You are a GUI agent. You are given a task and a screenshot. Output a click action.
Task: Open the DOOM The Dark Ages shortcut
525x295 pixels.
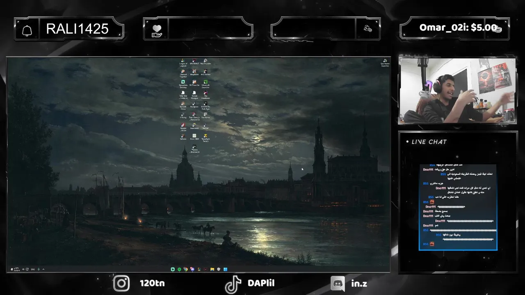tap(205, 105)
